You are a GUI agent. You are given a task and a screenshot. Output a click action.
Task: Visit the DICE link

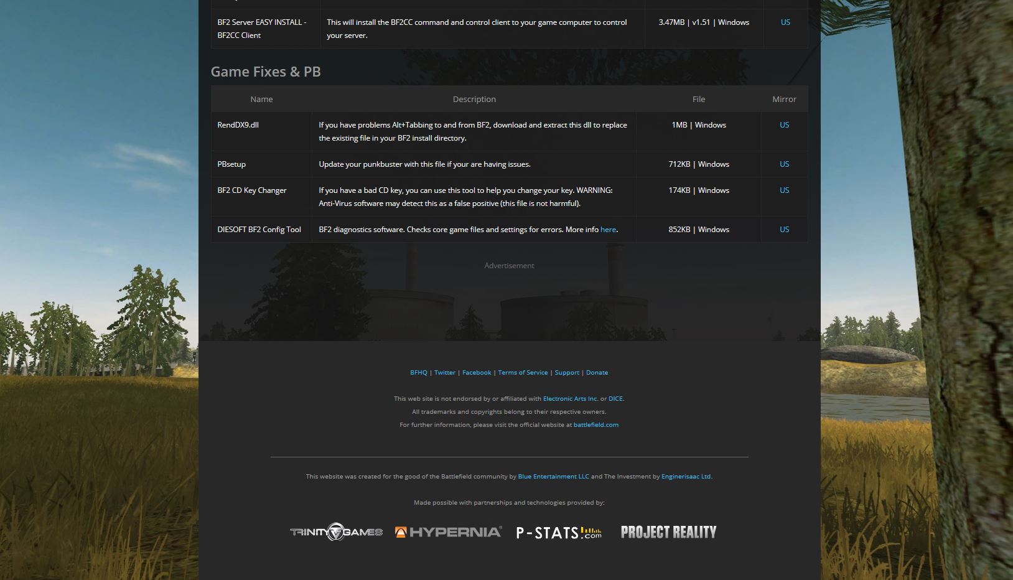pos(615,399)
